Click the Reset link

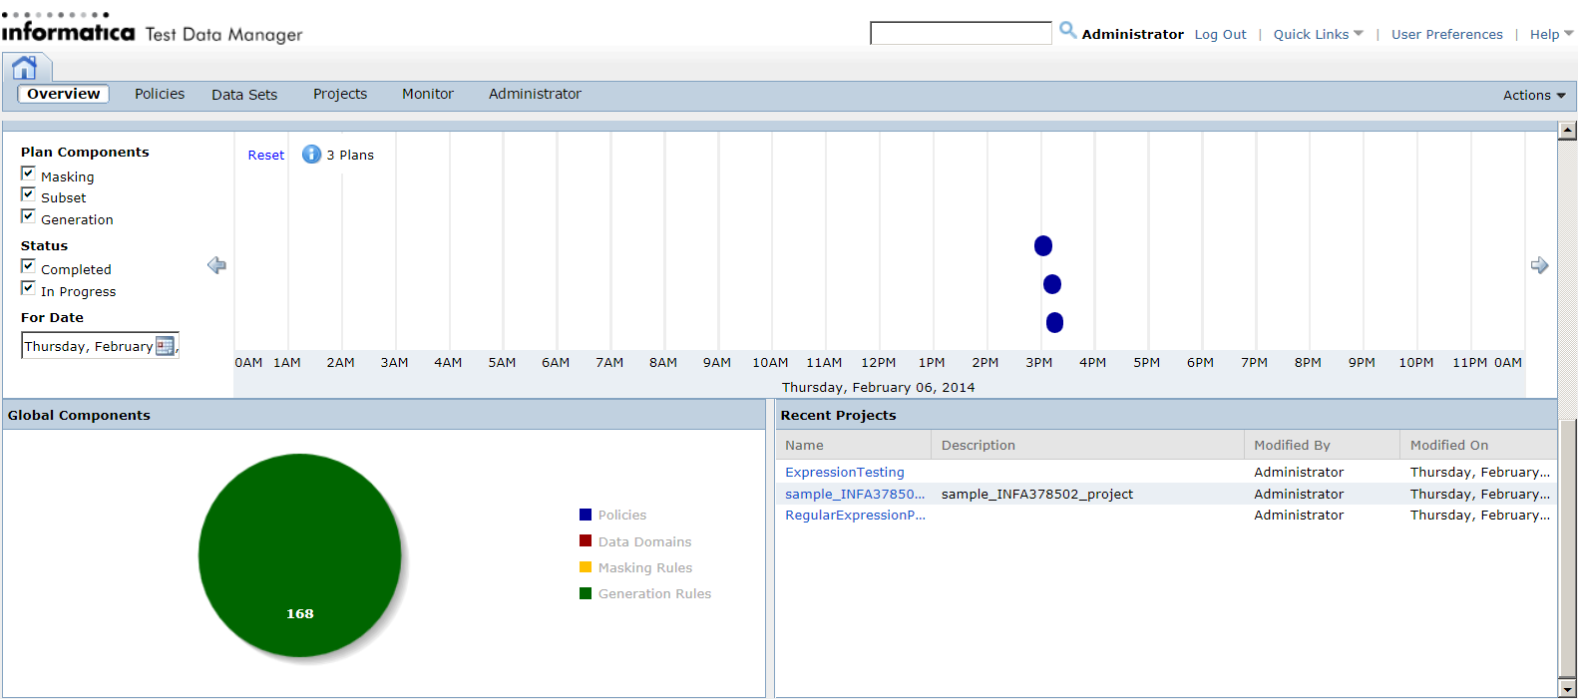coord(266,155)
